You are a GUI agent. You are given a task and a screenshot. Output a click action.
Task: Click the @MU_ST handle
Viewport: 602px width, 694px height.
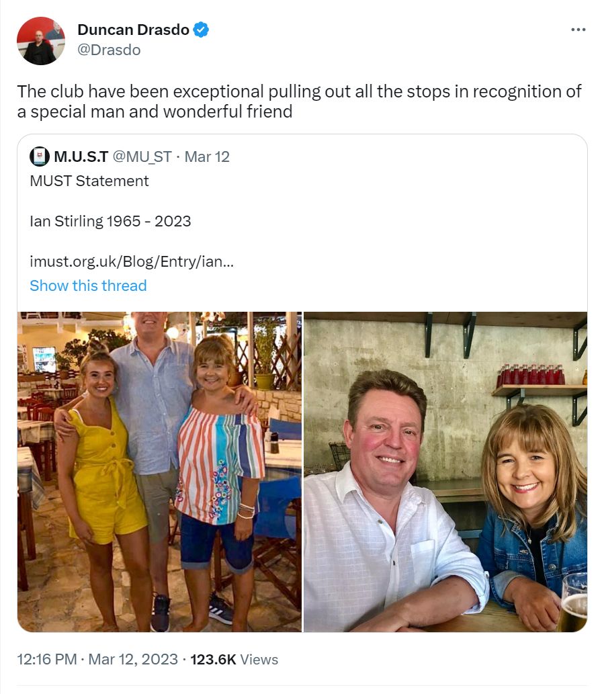142,157
